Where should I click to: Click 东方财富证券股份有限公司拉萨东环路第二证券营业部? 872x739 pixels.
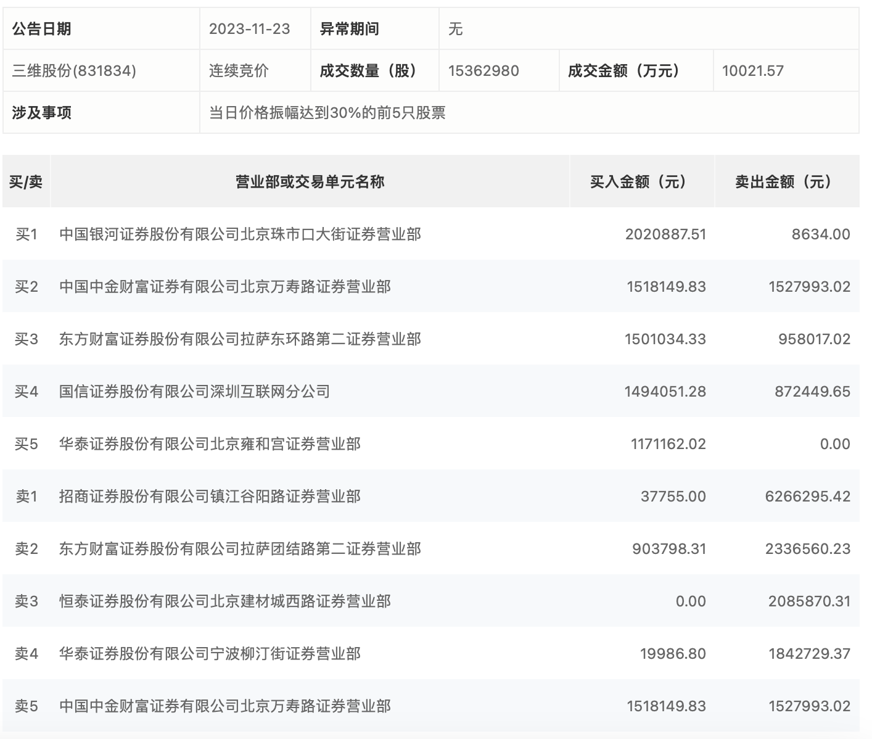240,339
